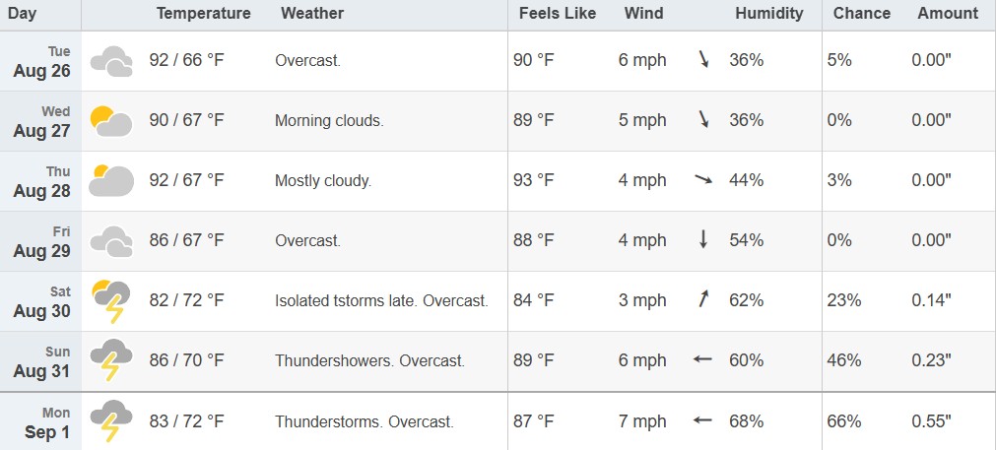
Task: Click the Humidity column header
Action: 769,14
